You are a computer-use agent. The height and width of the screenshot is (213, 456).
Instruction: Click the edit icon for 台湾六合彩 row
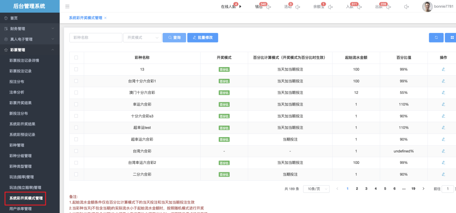coord(443,151)
